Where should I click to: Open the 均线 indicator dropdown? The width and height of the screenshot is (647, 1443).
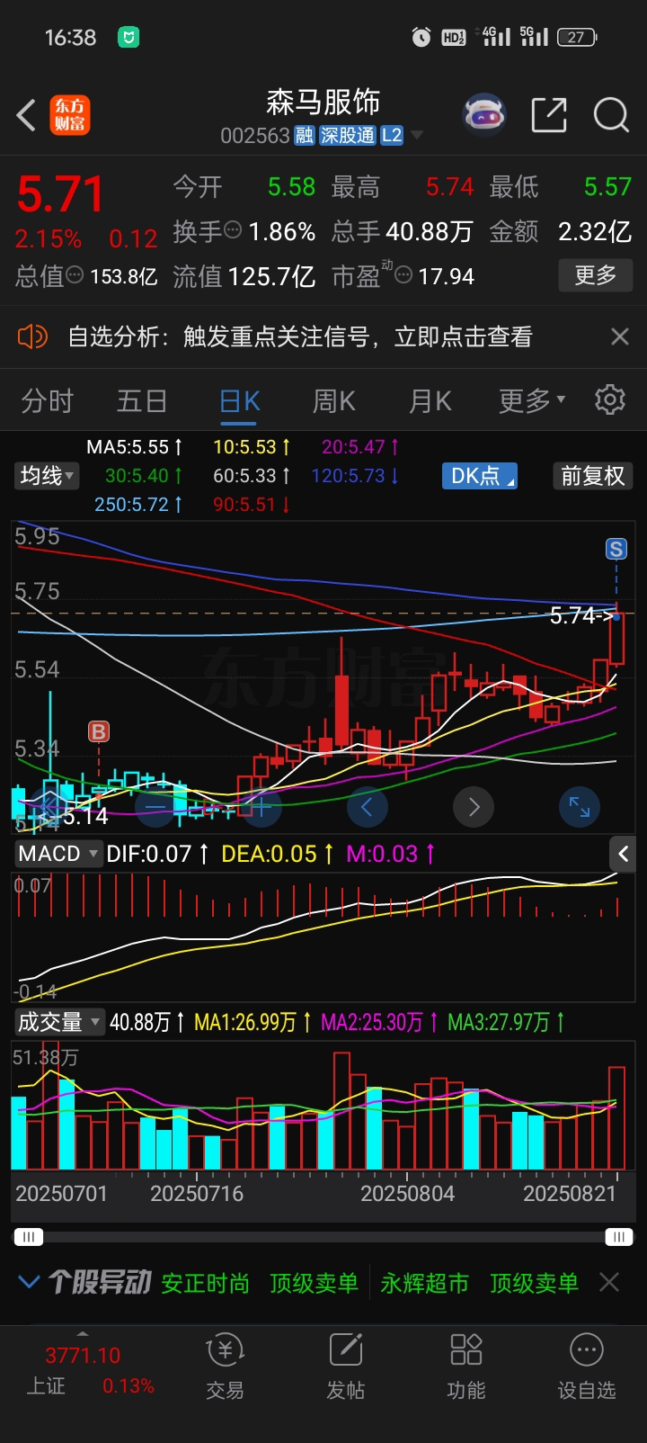click(48, 475)
